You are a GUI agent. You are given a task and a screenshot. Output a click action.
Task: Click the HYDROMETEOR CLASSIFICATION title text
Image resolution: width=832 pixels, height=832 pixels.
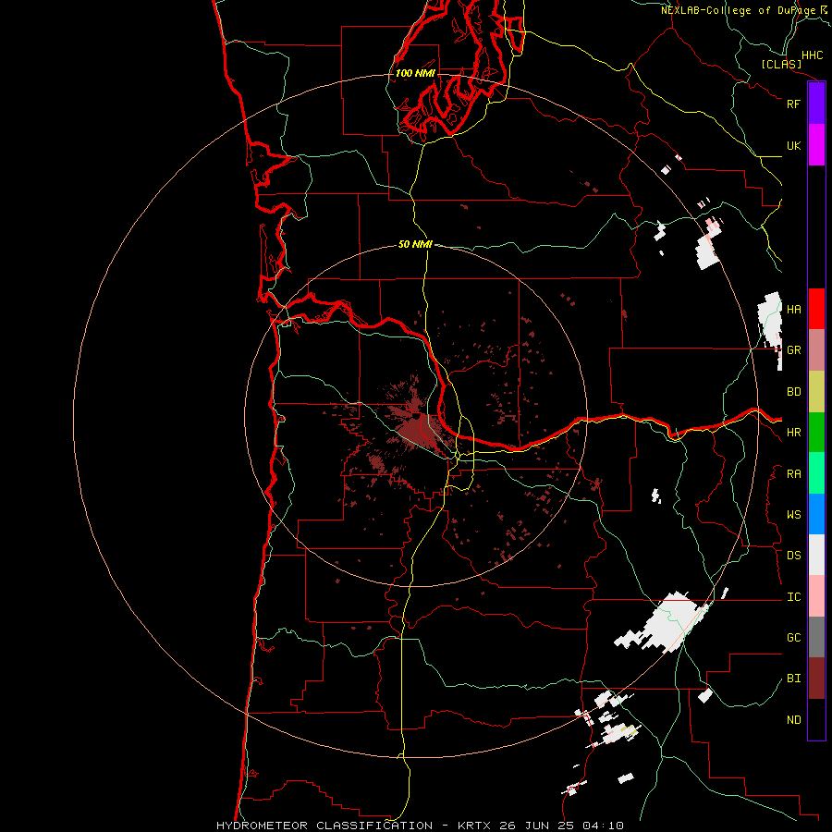pos(324,826)
